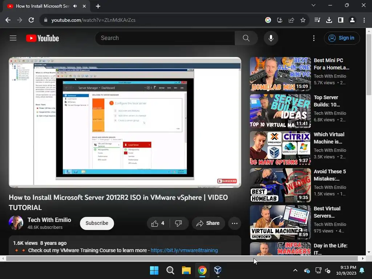The width and height of the screenshot is (372, 279).
Task: Open Best Virtual Servers video thumbnail
Action: (280, 222)
